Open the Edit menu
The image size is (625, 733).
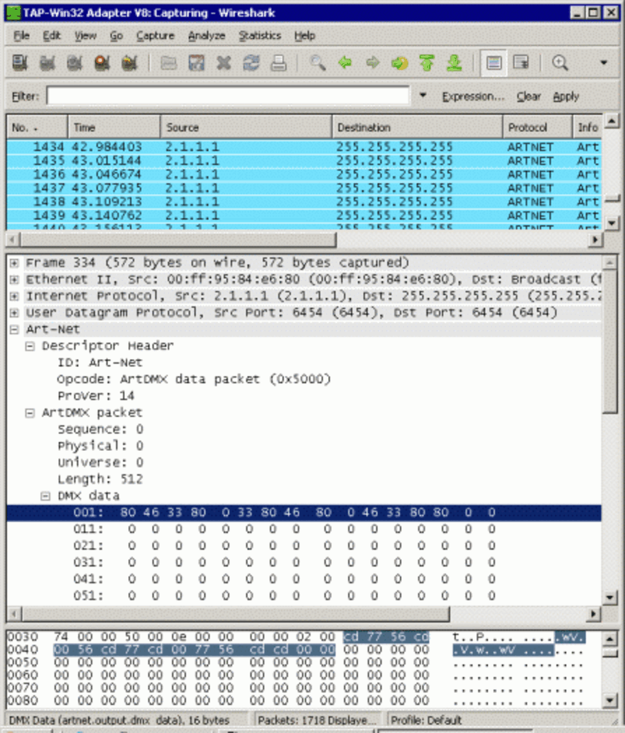coord(51,36)
